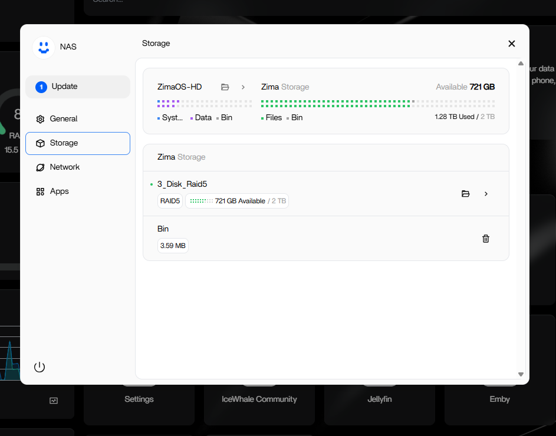Open the ZimaOS-HD folder icon
Viewport: 556px width, 436px height.
(x=225, y=87)
